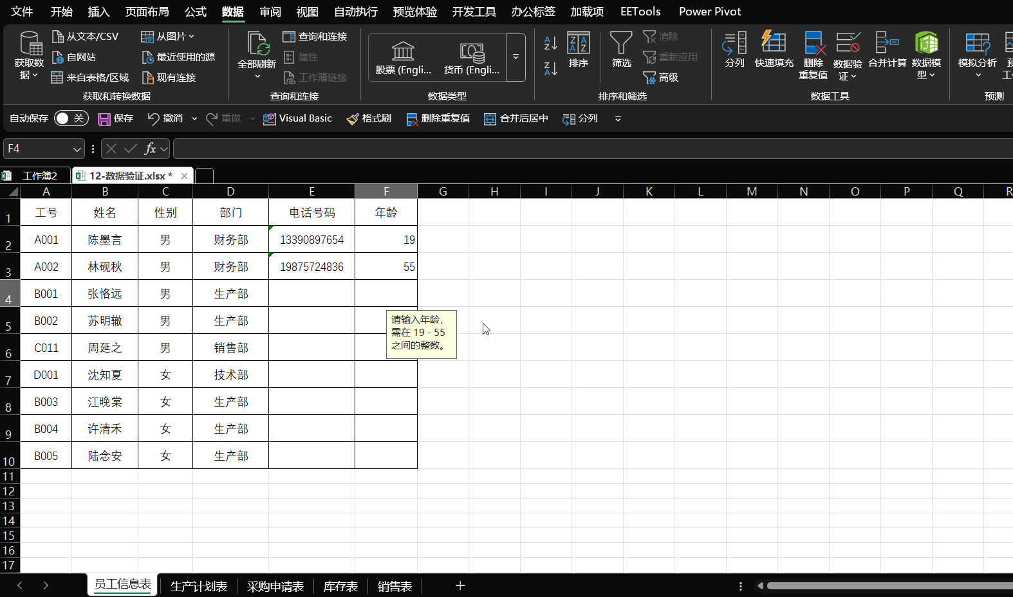The height and width of the screenshot is (597, 1013).
Task: Select cell containing 13390897654
Action: tap(311, 239)
